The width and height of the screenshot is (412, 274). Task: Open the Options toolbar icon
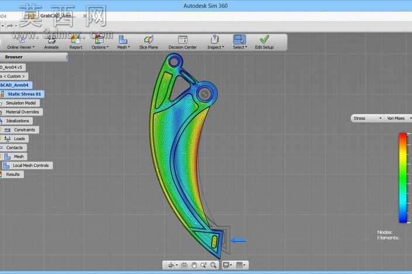click(x=99, y=40)
